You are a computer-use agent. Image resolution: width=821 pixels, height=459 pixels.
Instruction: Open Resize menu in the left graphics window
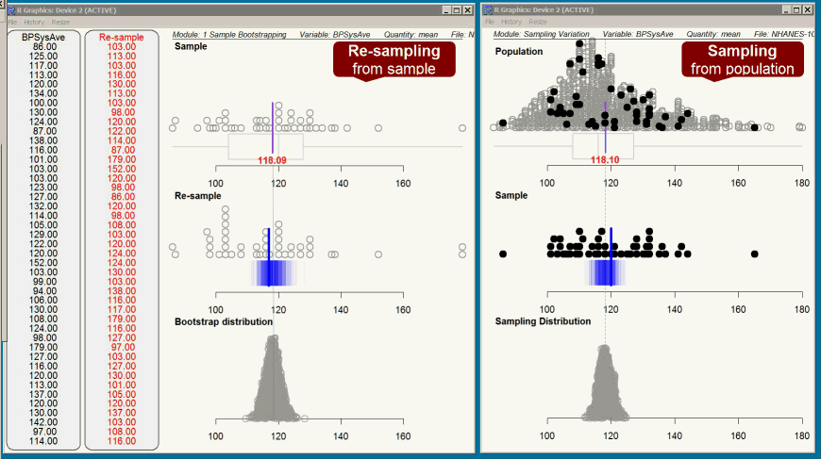pyautogui.click(x=62, y=21)
